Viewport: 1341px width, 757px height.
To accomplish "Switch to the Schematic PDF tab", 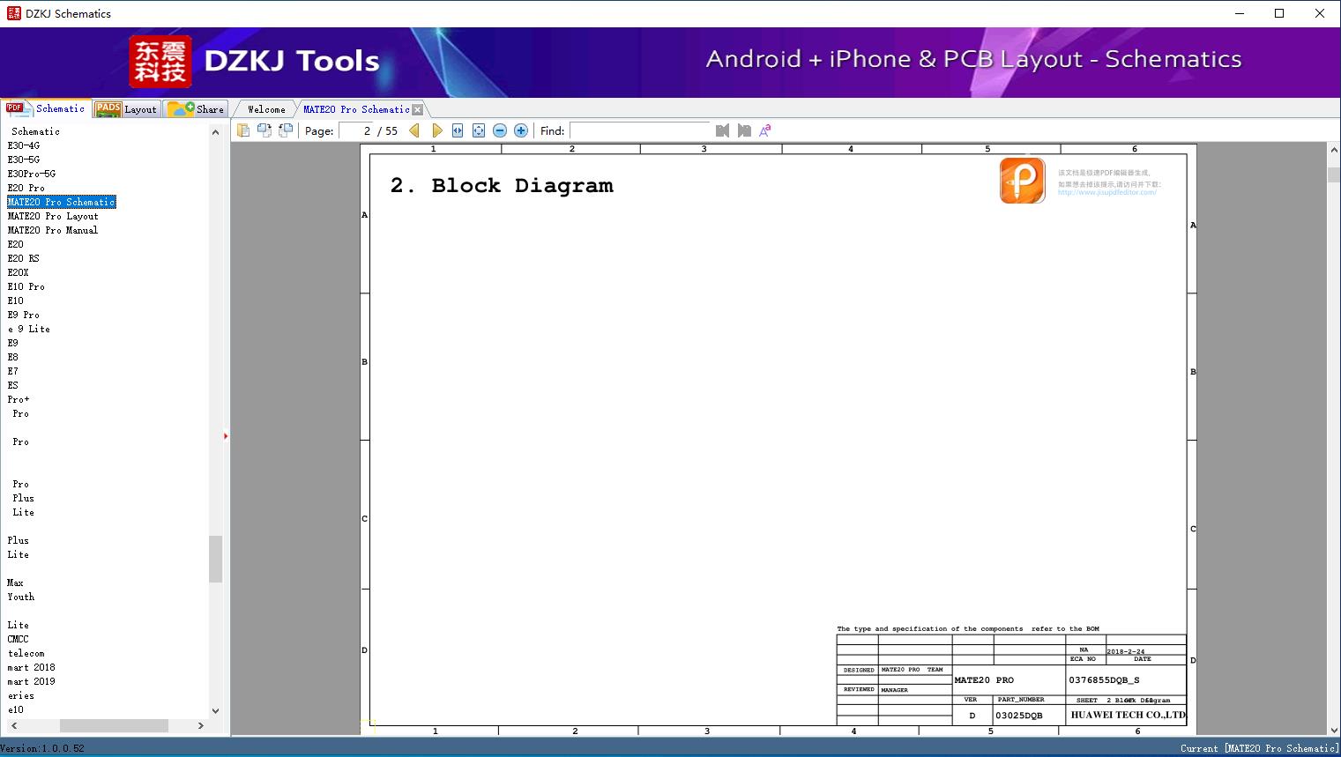I will pyautogui.click(x=47, y=108).
